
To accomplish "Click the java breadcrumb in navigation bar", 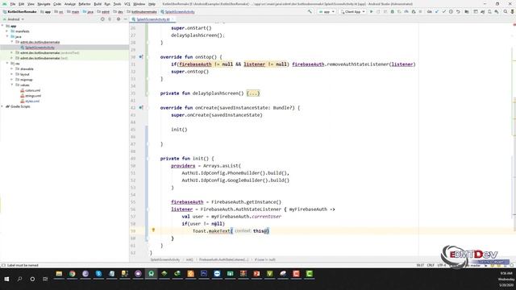I will coord(89,11).
